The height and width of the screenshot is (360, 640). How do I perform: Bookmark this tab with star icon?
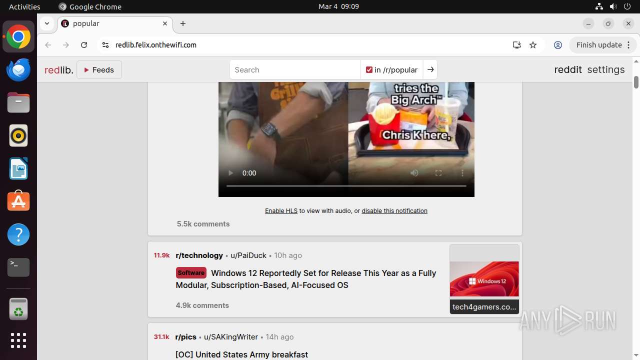tap(533, 45)
